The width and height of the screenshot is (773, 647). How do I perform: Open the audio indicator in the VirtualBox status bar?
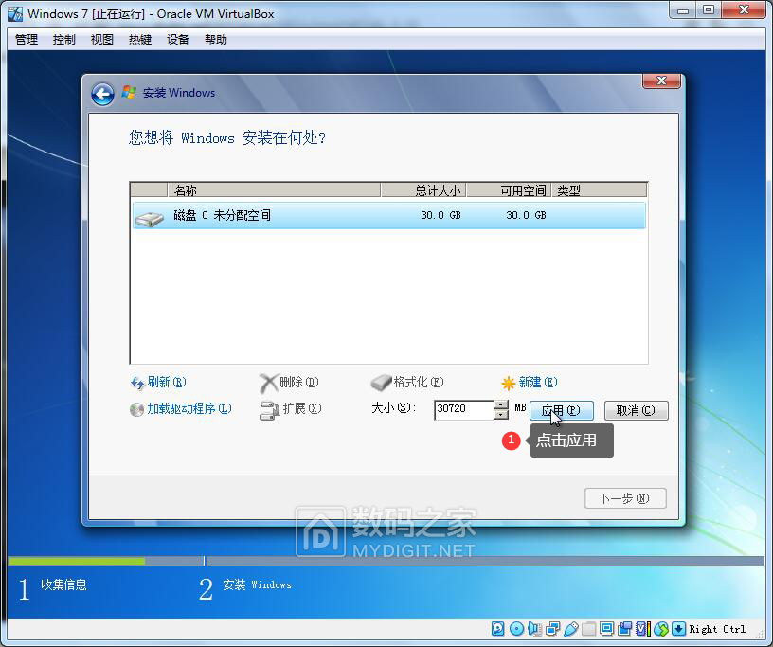tap(534, 629)
